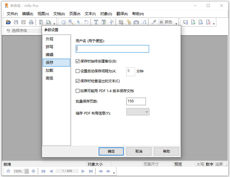This screenshot has height=177, width=230.
Task: Click the Camera snapshot tool icon
Action: (136, 22)
